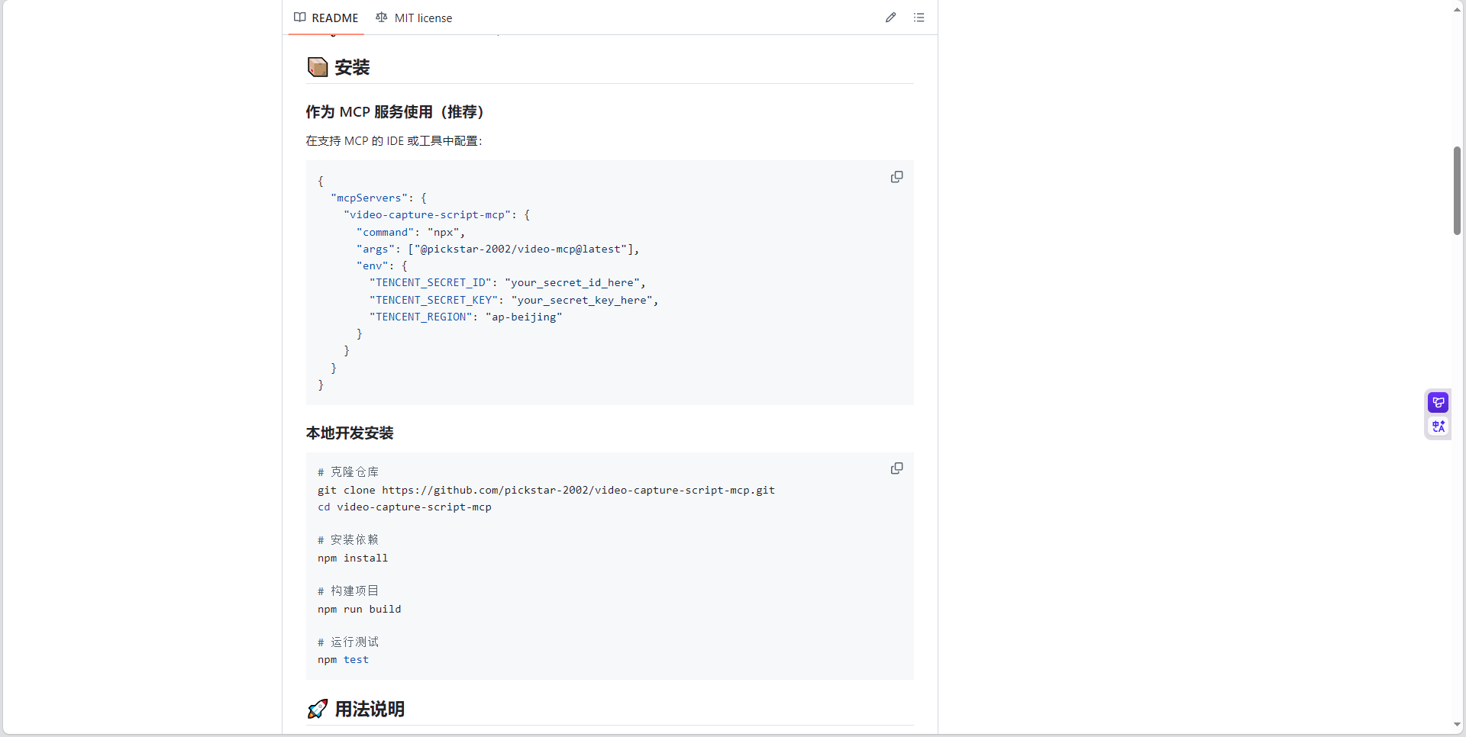Open the README outline list icon
Image resolution: width=1466 pixels, height=737 pixels.
(919, 18)
